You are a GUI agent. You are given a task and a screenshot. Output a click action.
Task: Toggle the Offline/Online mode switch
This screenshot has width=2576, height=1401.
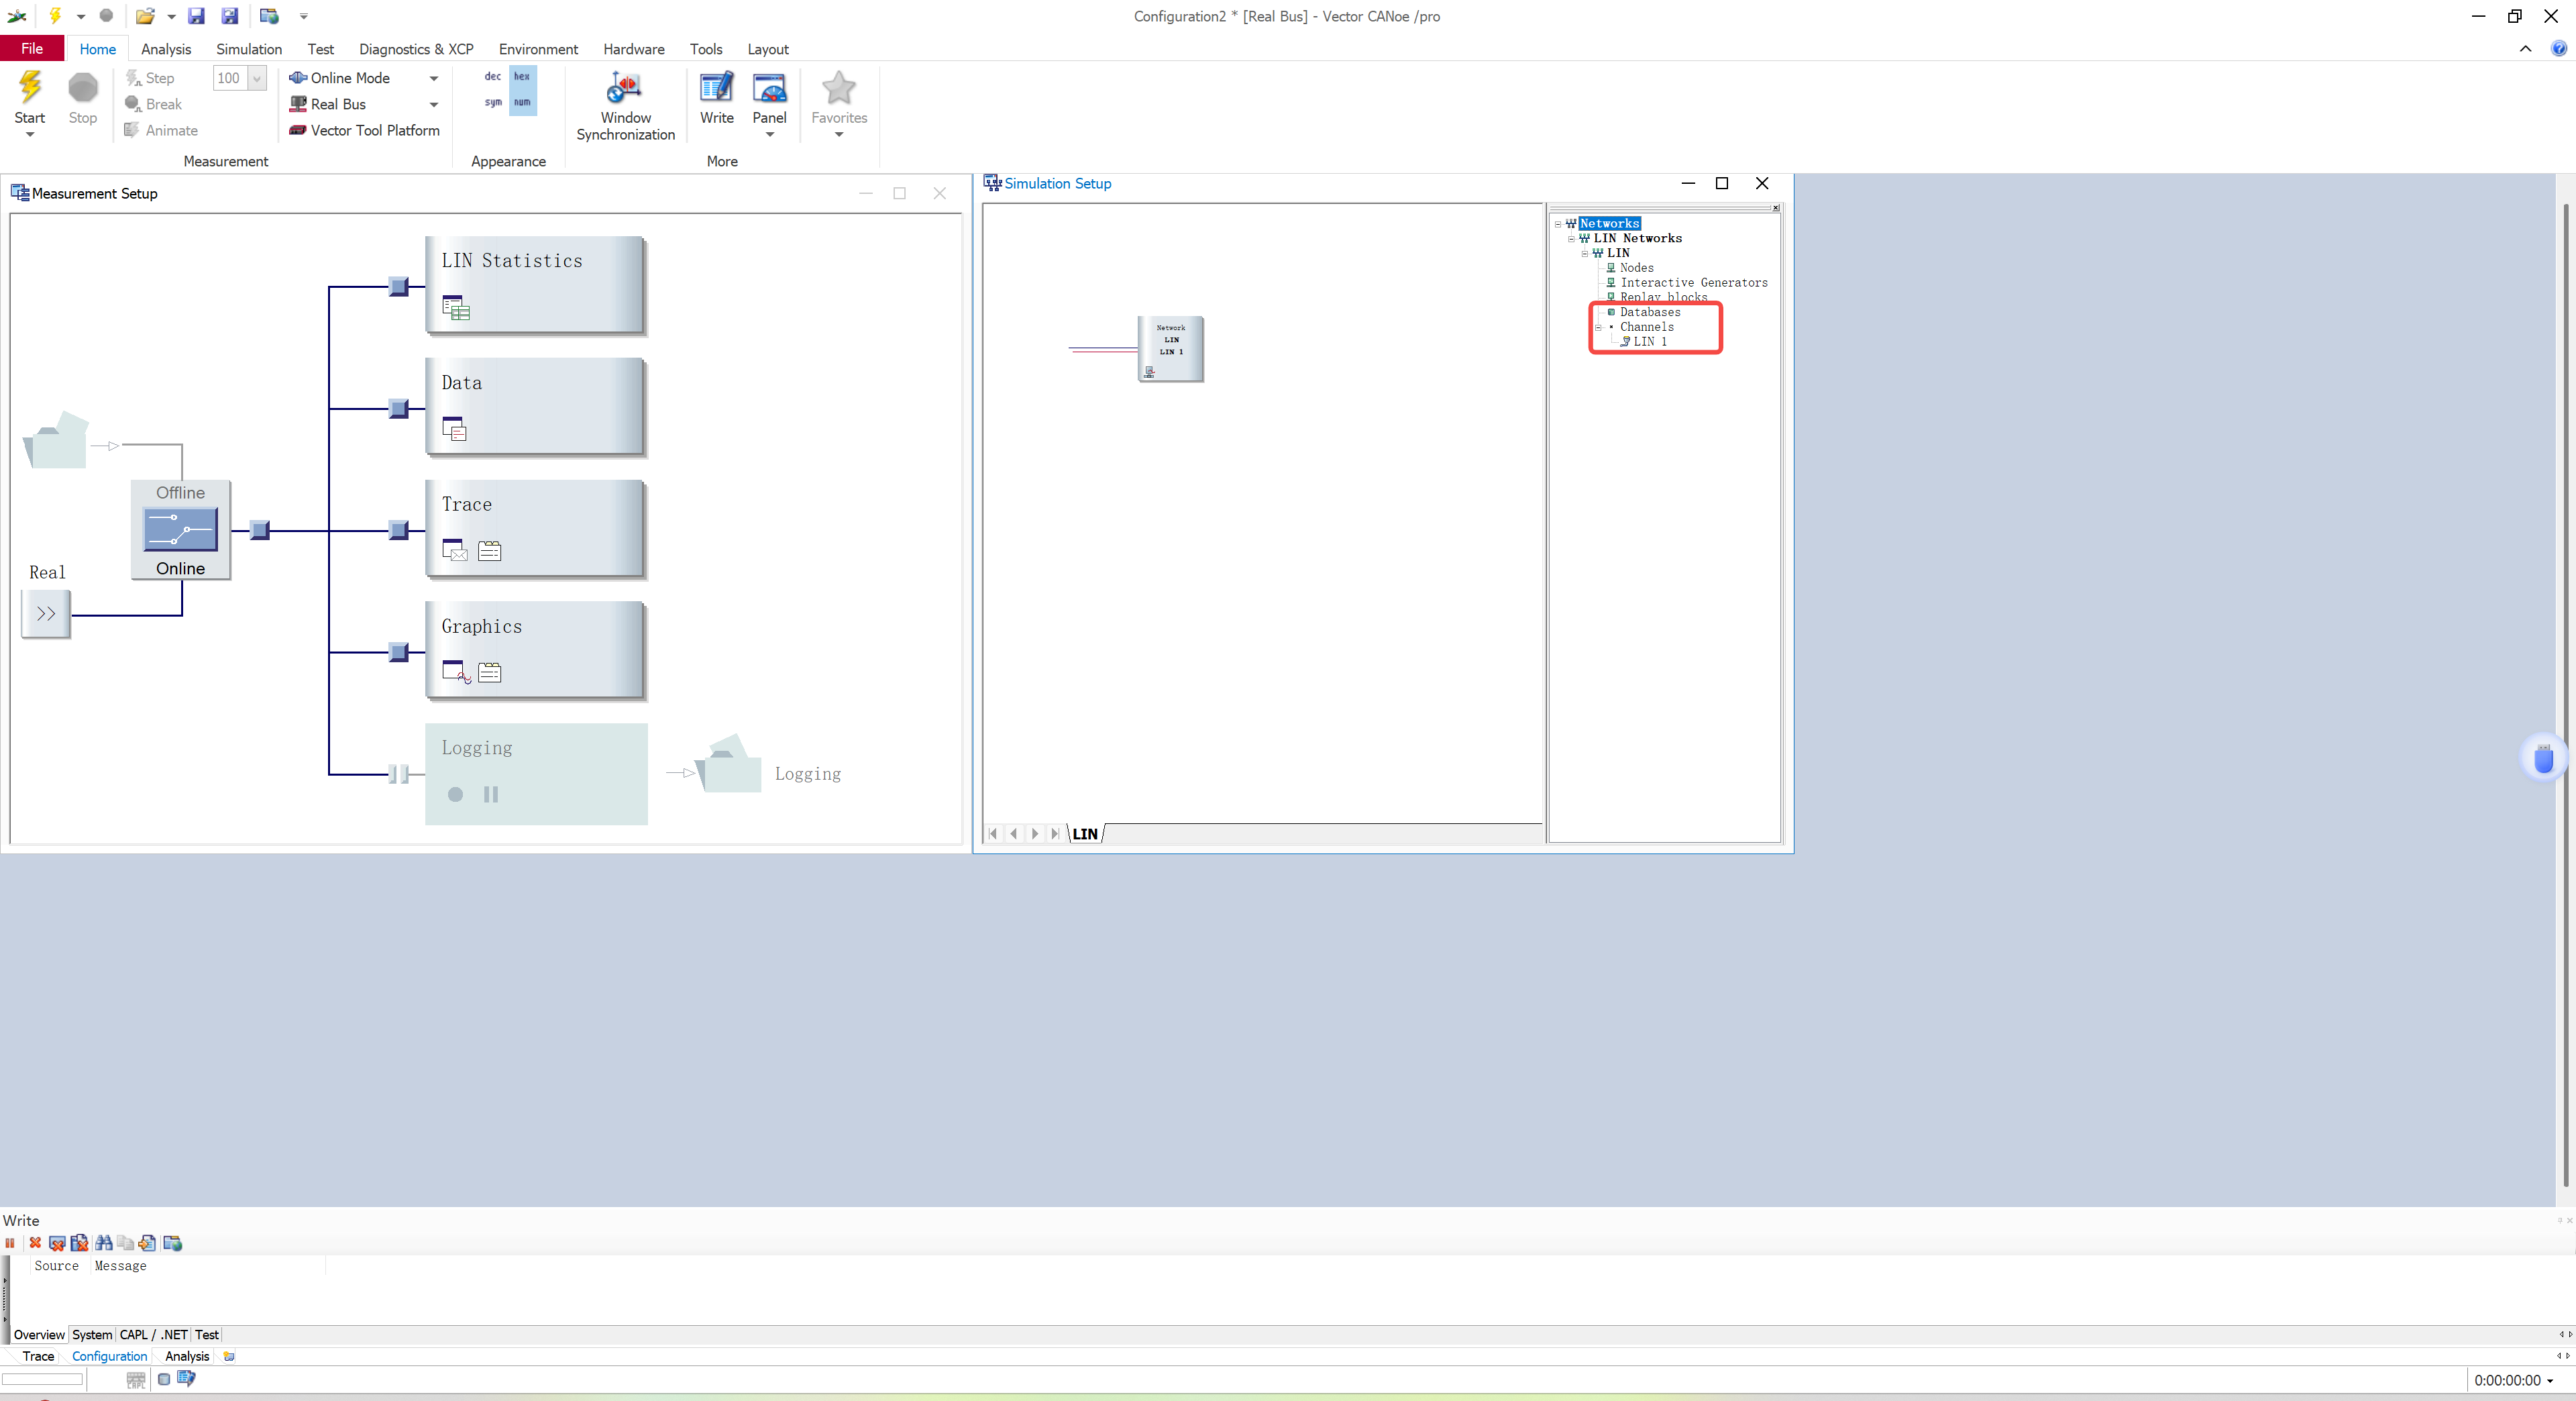(x=180, y=529)
